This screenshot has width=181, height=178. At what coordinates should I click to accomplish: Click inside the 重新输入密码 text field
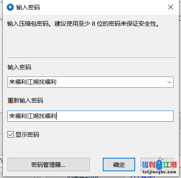point(90,116)
